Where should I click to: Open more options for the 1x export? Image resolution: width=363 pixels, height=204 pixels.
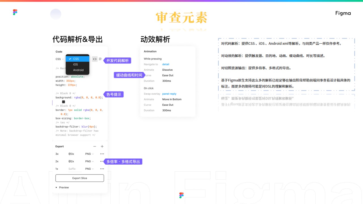point(102,169)
